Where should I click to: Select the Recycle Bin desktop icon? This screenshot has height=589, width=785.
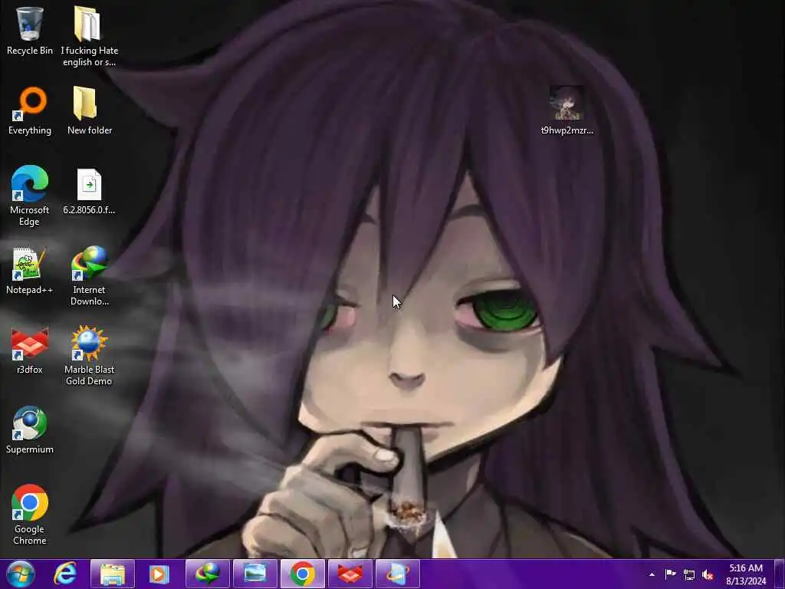[x=30, y=31]
